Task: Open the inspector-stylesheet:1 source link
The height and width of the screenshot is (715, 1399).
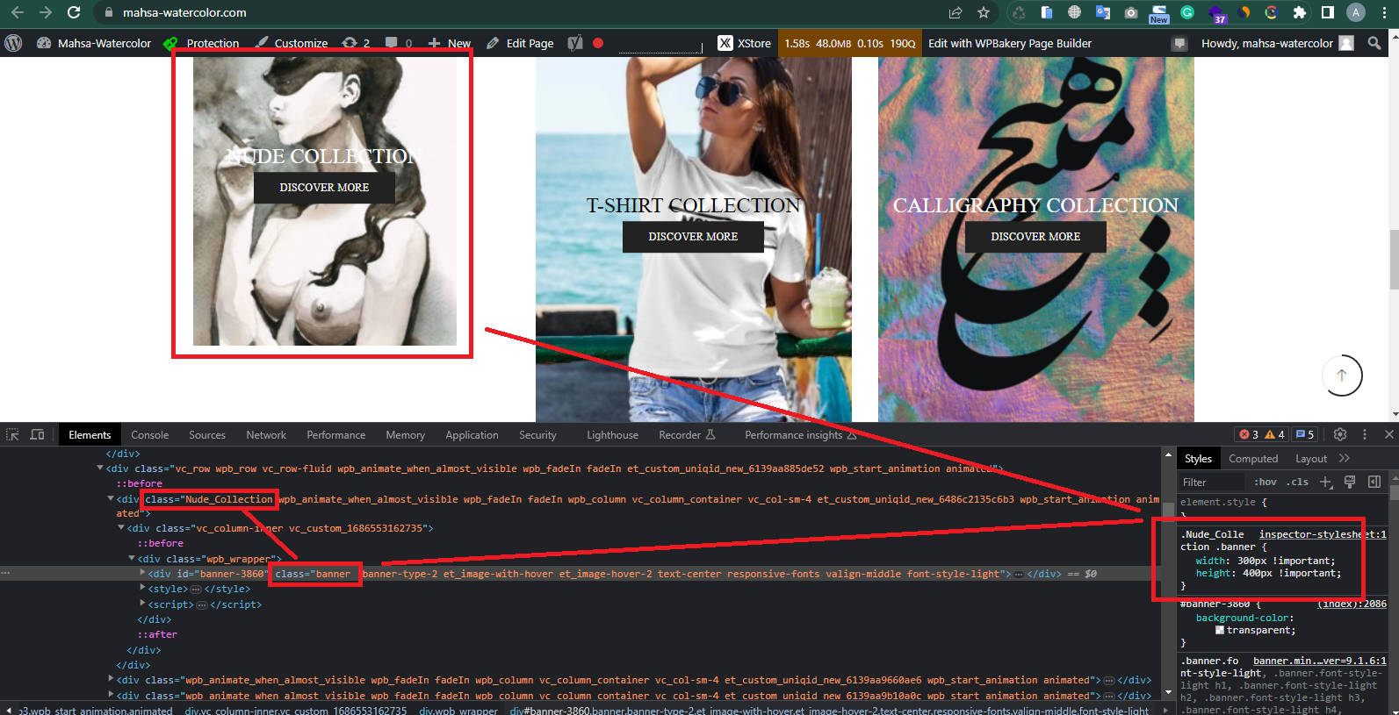Action: tap(1323, 534)
